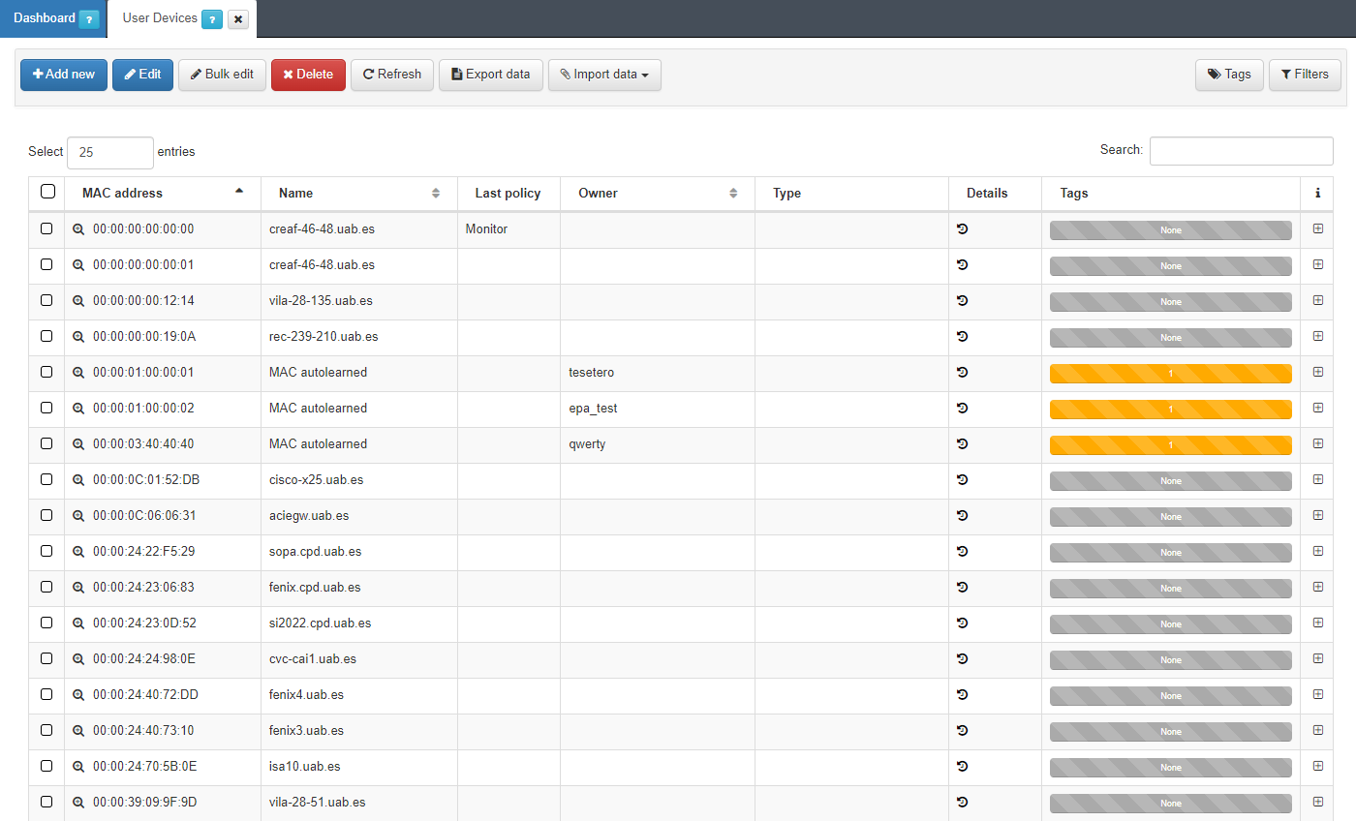
Task: Click the Type column header
Action: (x=851, y=194)
